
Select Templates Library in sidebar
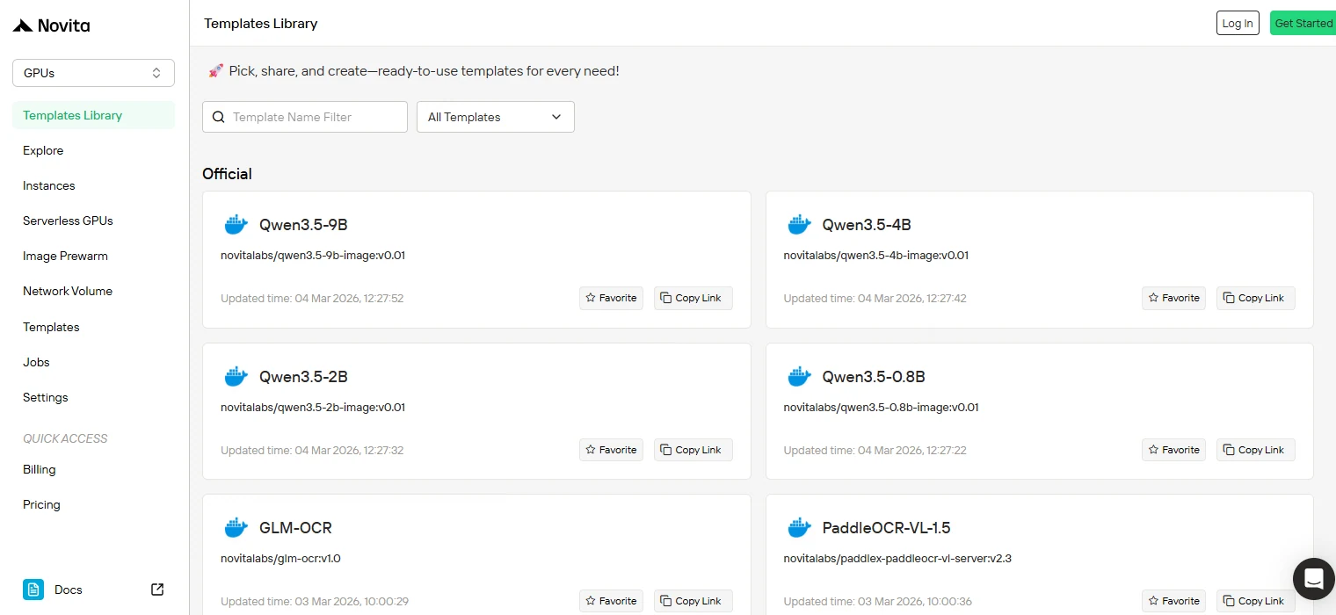tap(93, 115)
